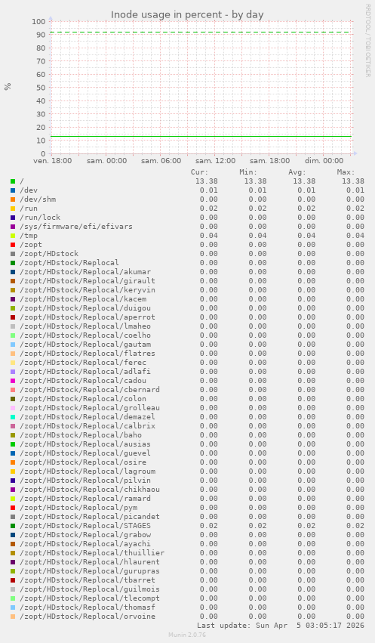The width and height of the screenshot is (375, 643).
Task: Click the purple swatch beside /sys/firmware/efi/efivars
Action: (x=13, y=227)
